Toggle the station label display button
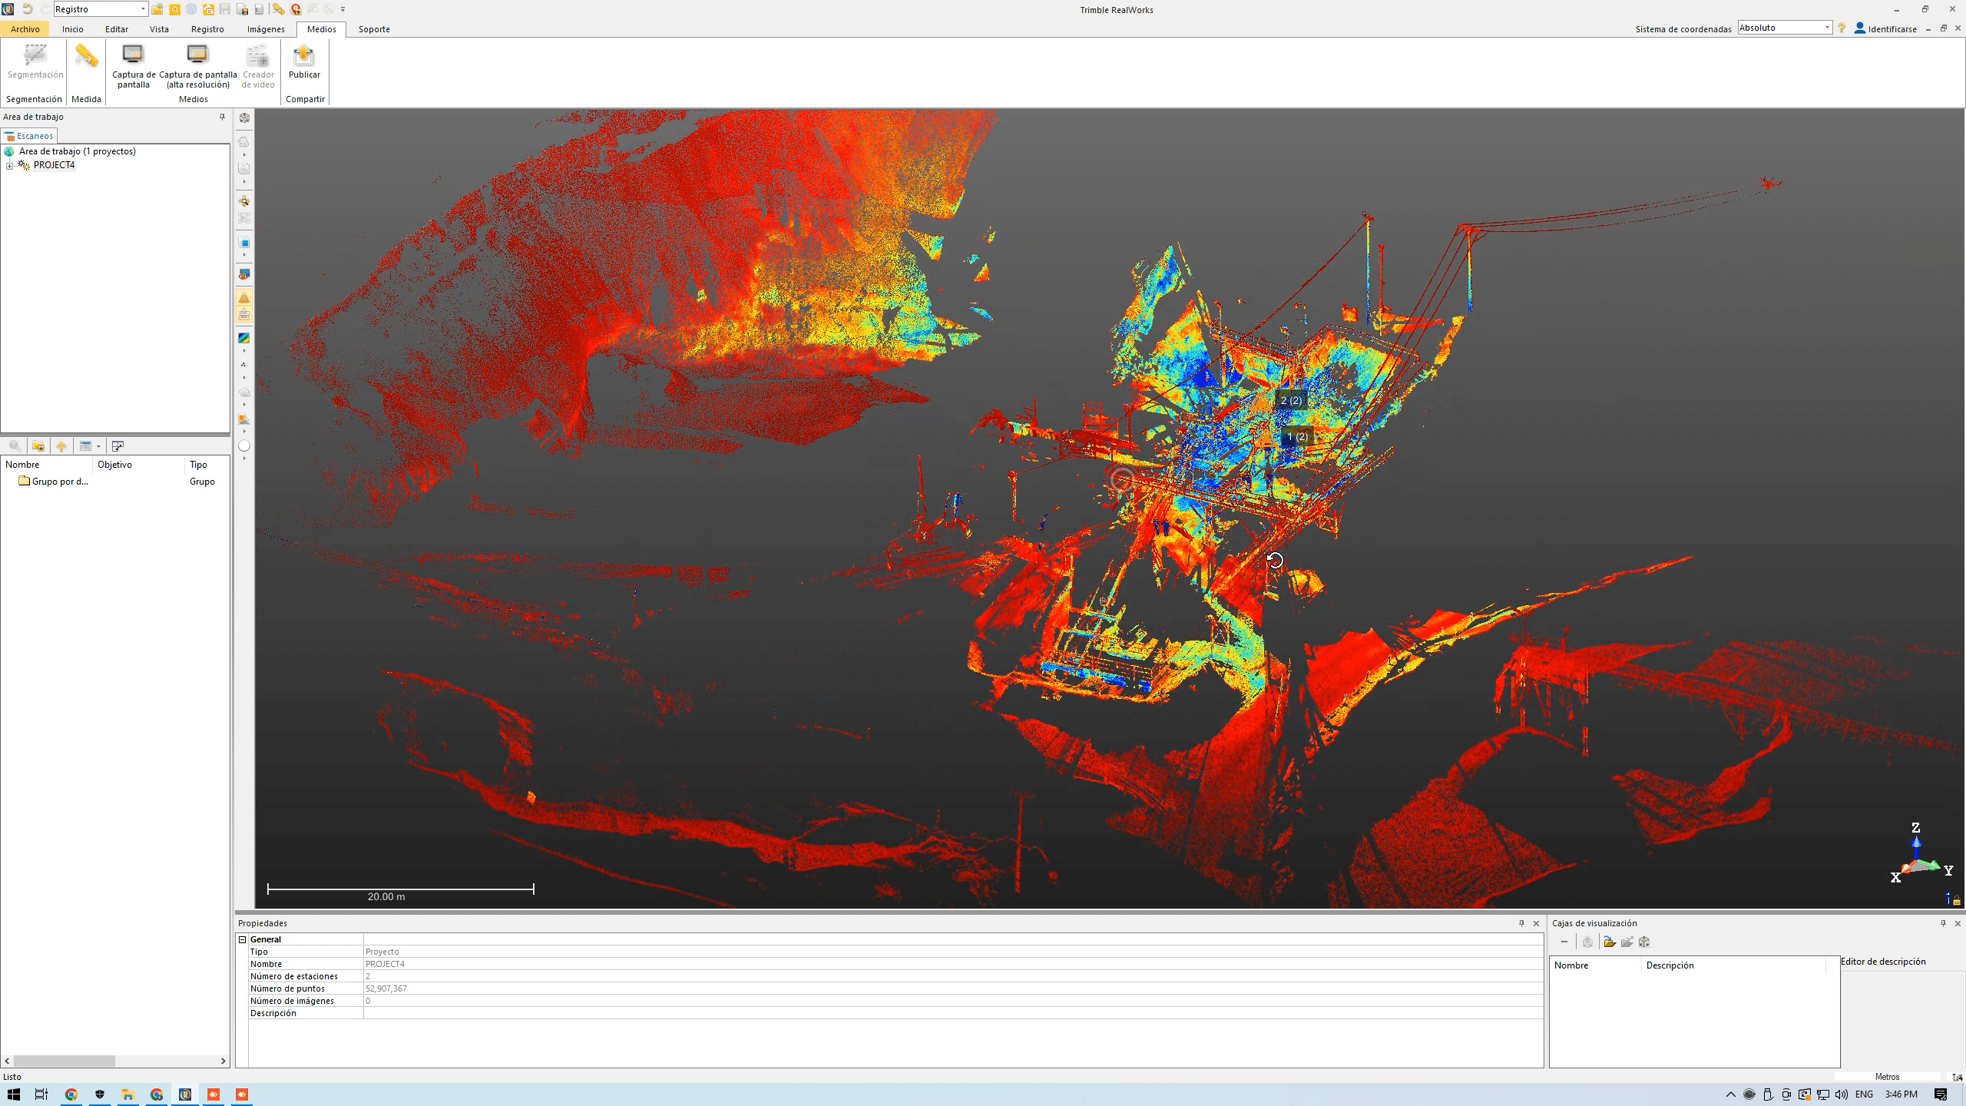 click(244, 314)
